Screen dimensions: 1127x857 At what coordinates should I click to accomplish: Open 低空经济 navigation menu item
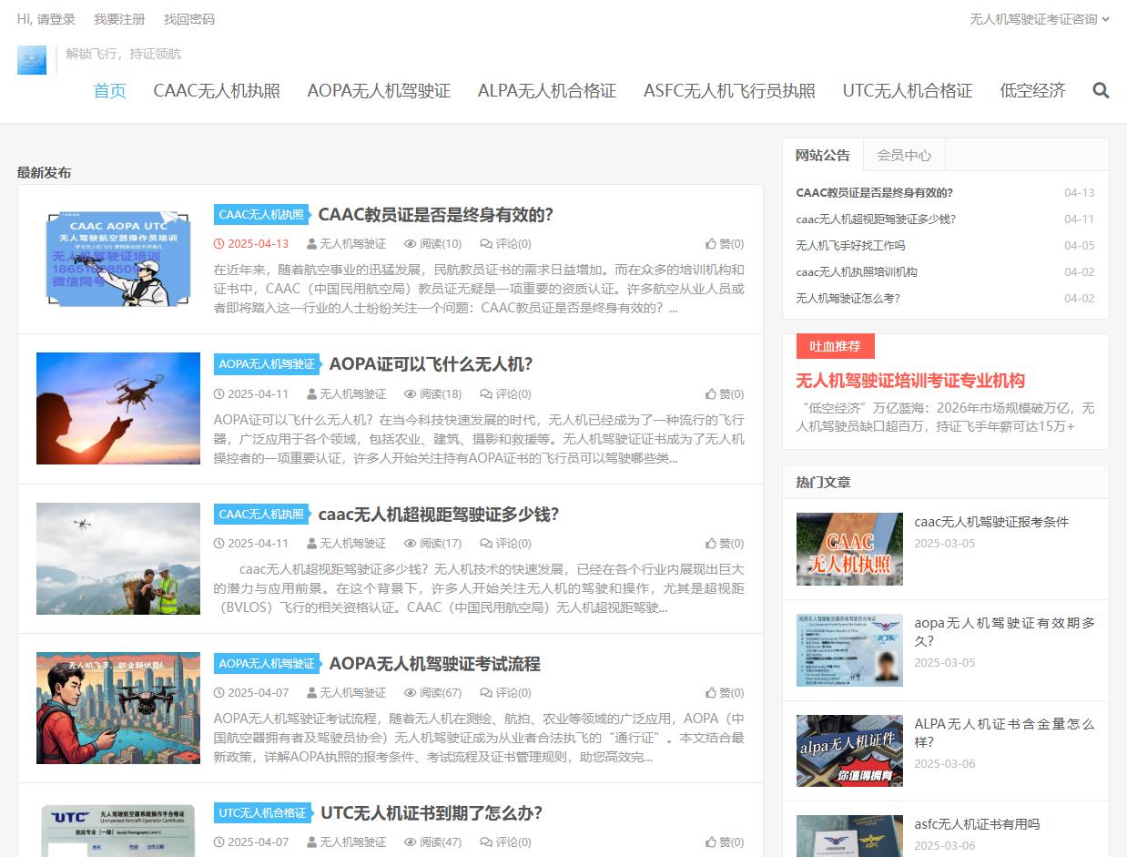coord(1032,90)
